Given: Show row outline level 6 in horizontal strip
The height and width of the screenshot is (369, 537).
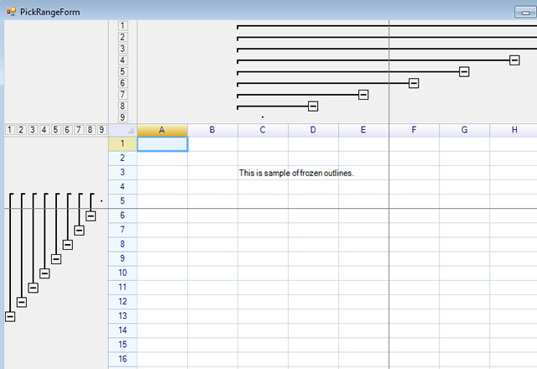Looking at the screenshot, I should pos(67,130).
